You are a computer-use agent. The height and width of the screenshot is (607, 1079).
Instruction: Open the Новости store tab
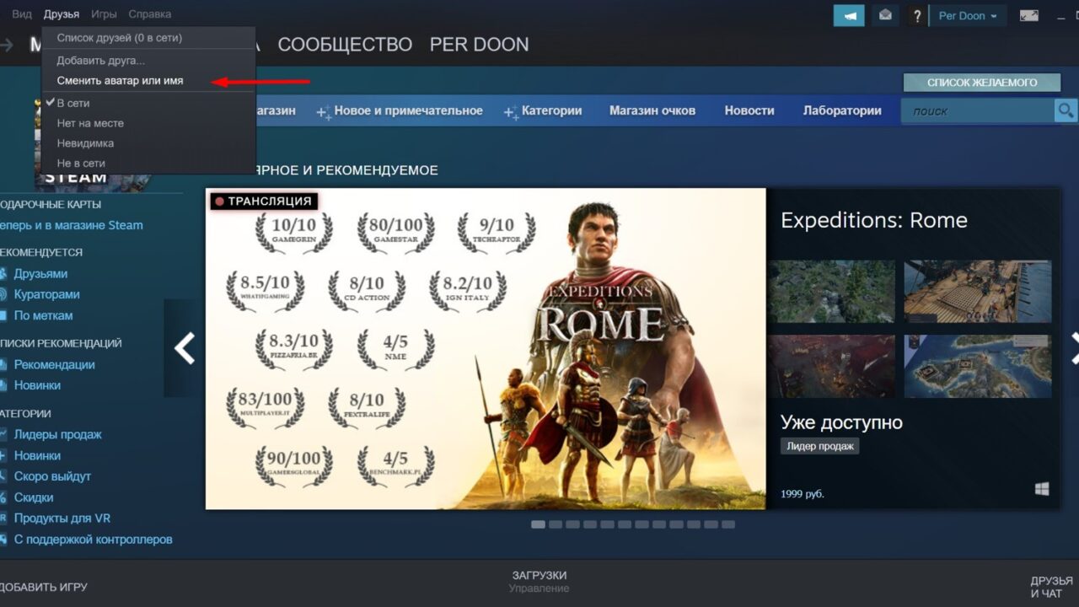point(749,110)
